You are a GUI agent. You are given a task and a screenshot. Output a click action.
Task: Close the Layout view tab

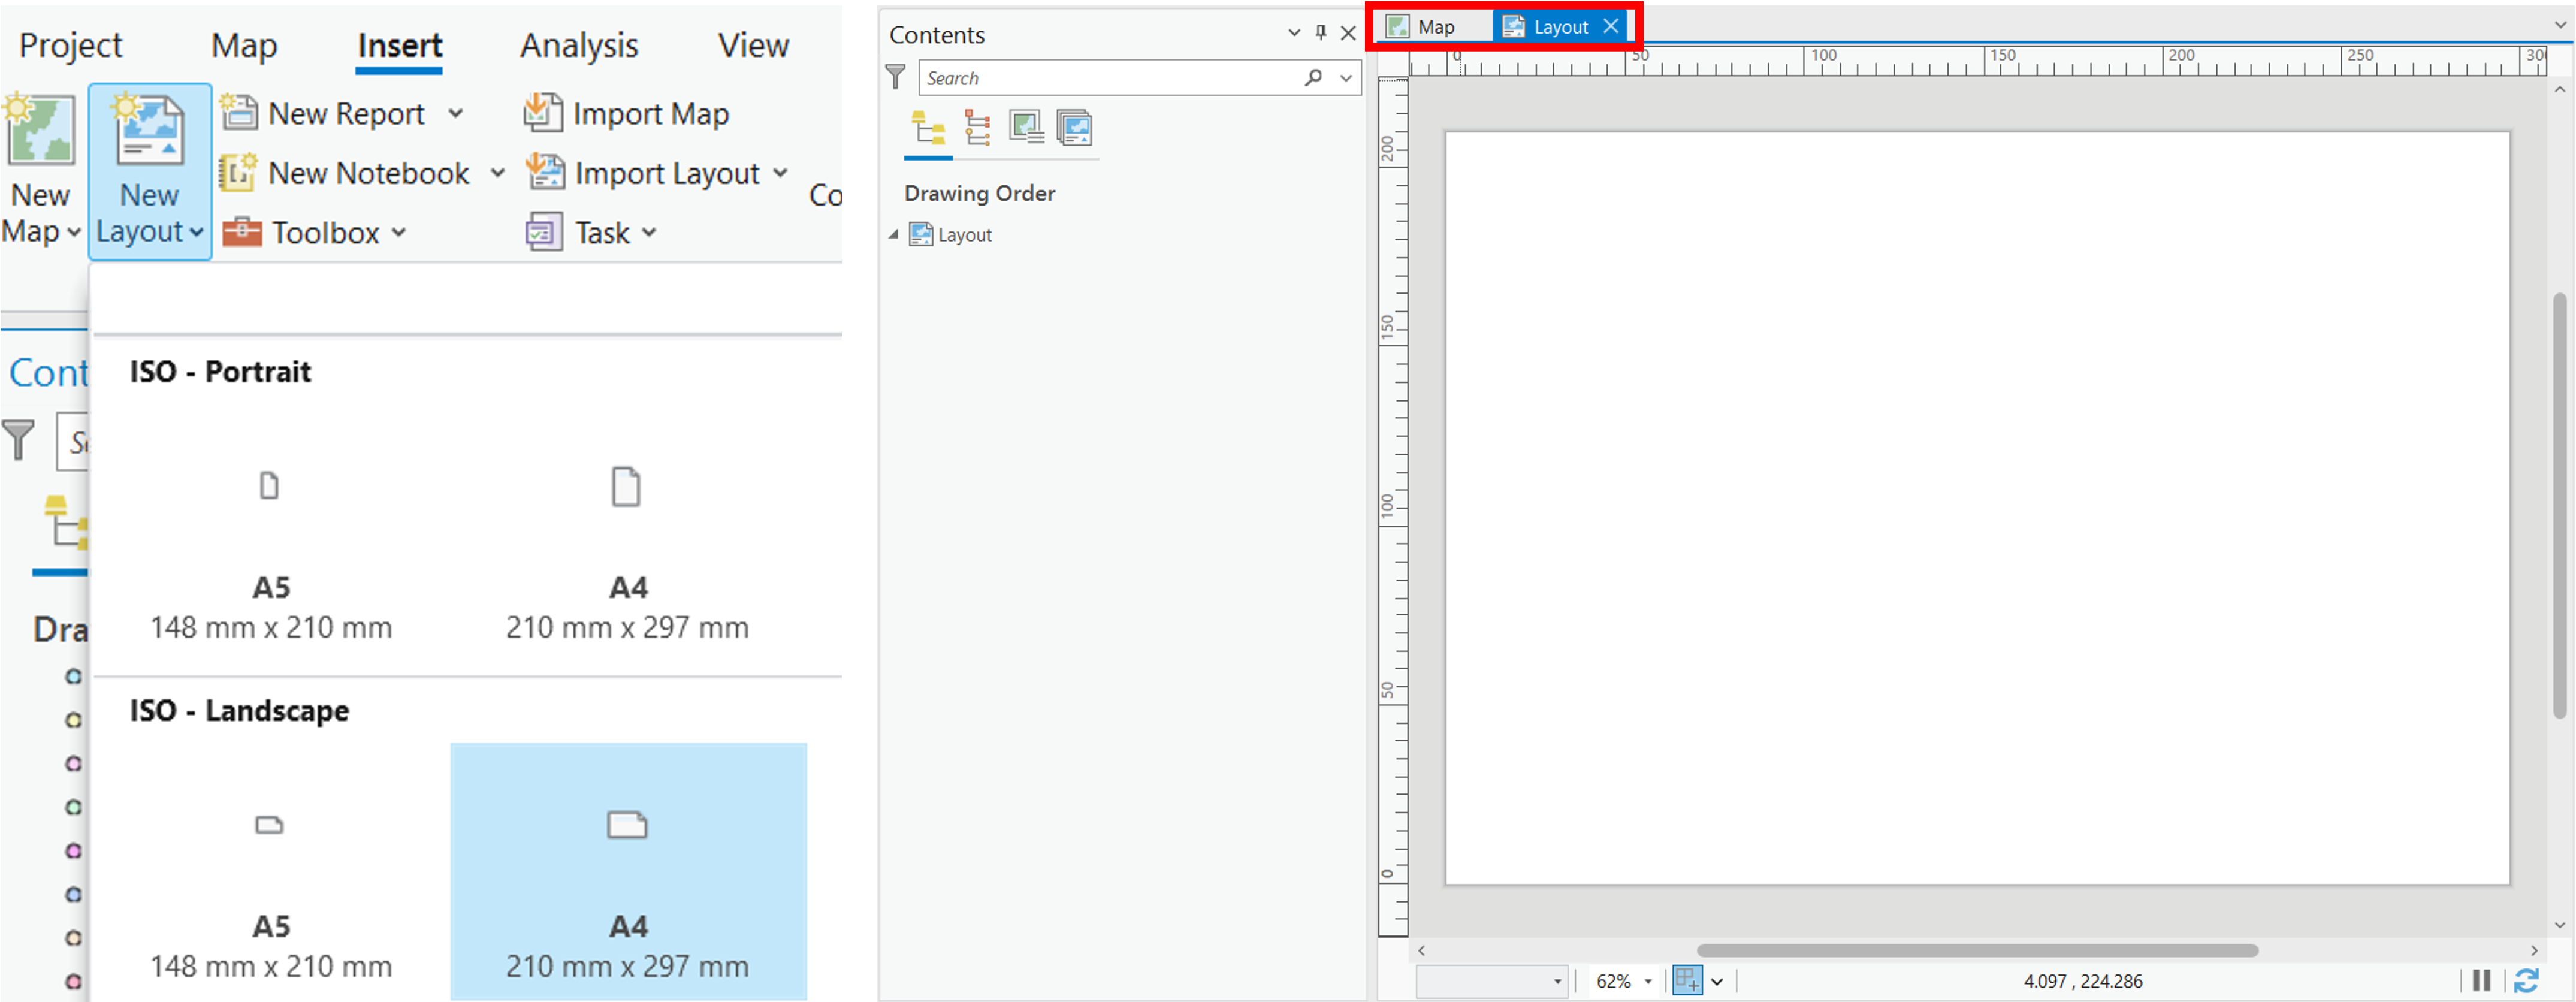click(x=1611, y=27)
